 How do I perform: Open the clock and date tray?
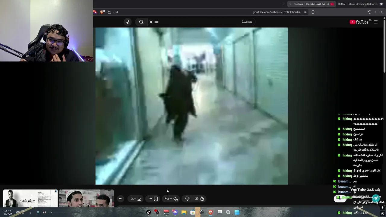8,212
